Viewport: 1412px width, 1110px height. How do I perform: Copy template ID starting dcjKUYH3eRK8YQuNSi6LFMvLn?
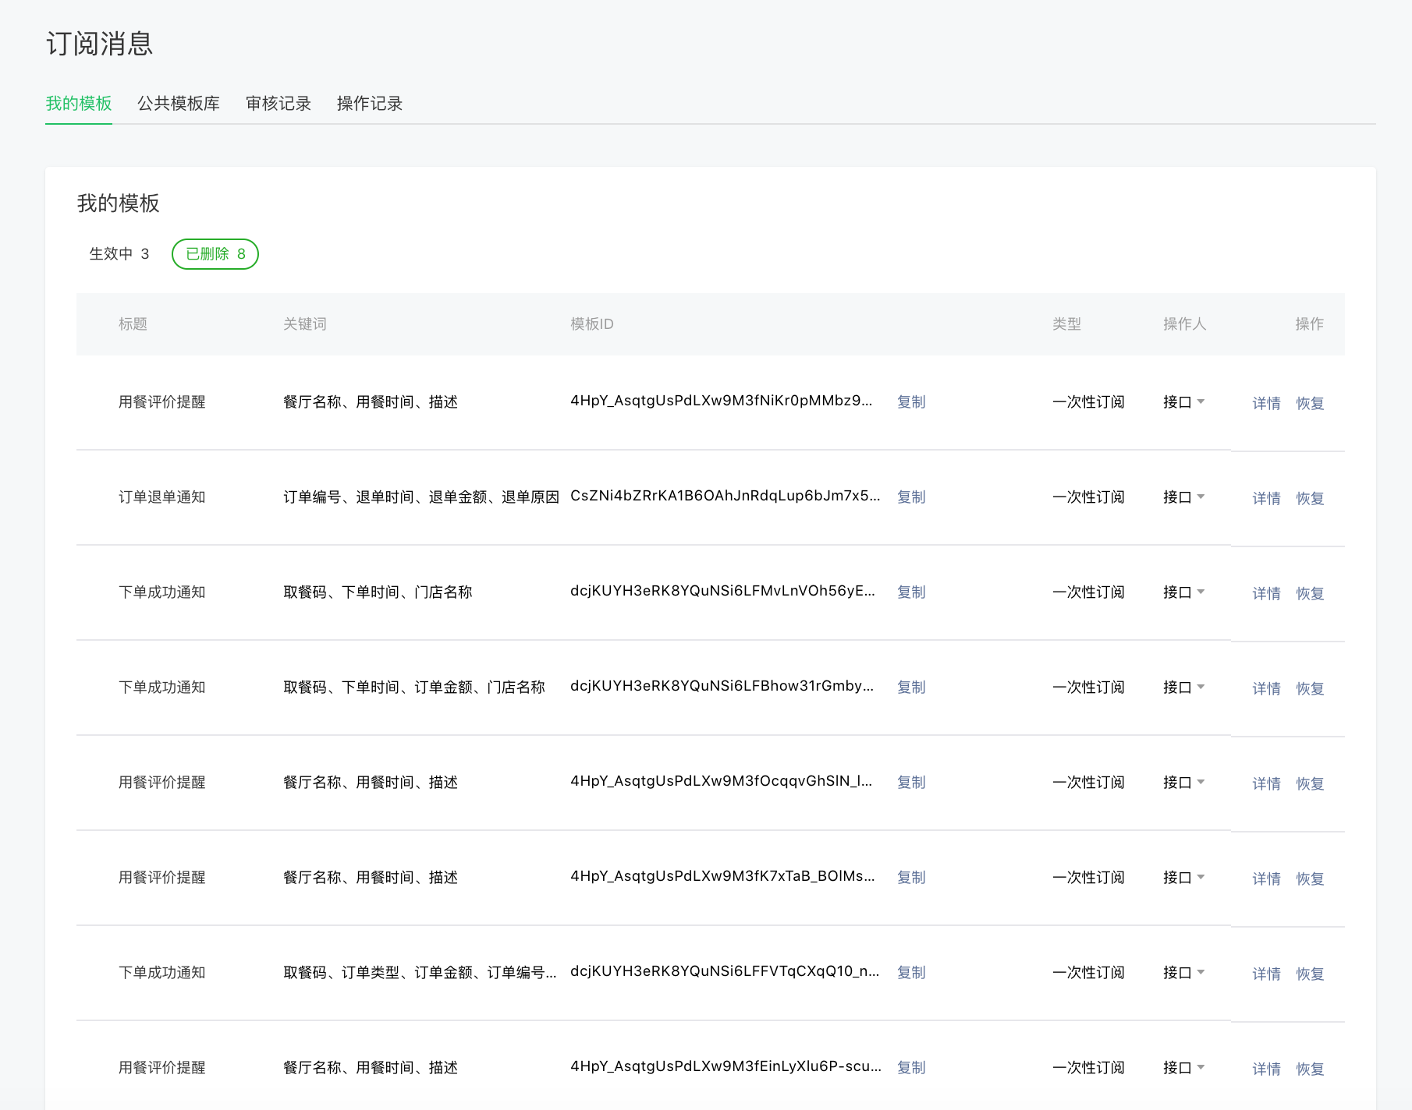[911, 592]
